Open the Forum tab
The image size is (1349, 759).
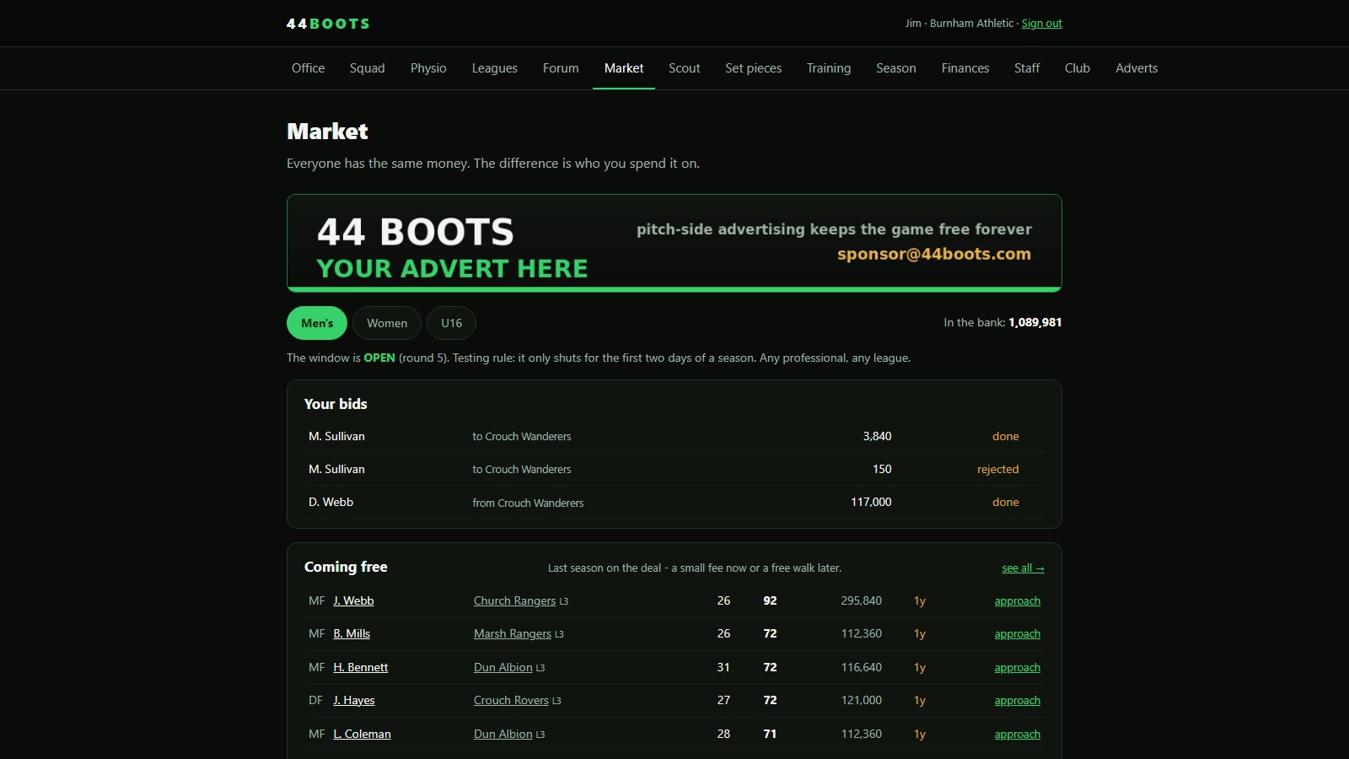coord(561,68)
